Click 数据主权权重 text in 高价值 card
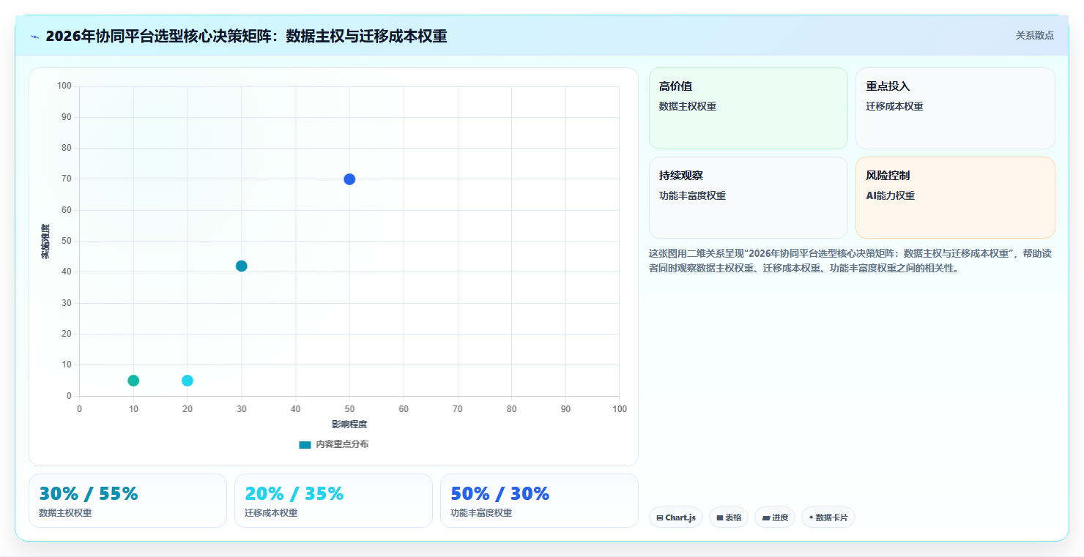 [688, 106]
